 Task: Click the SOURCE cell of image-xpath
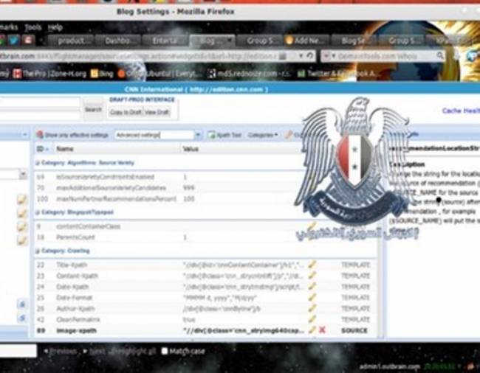[354, 330]
